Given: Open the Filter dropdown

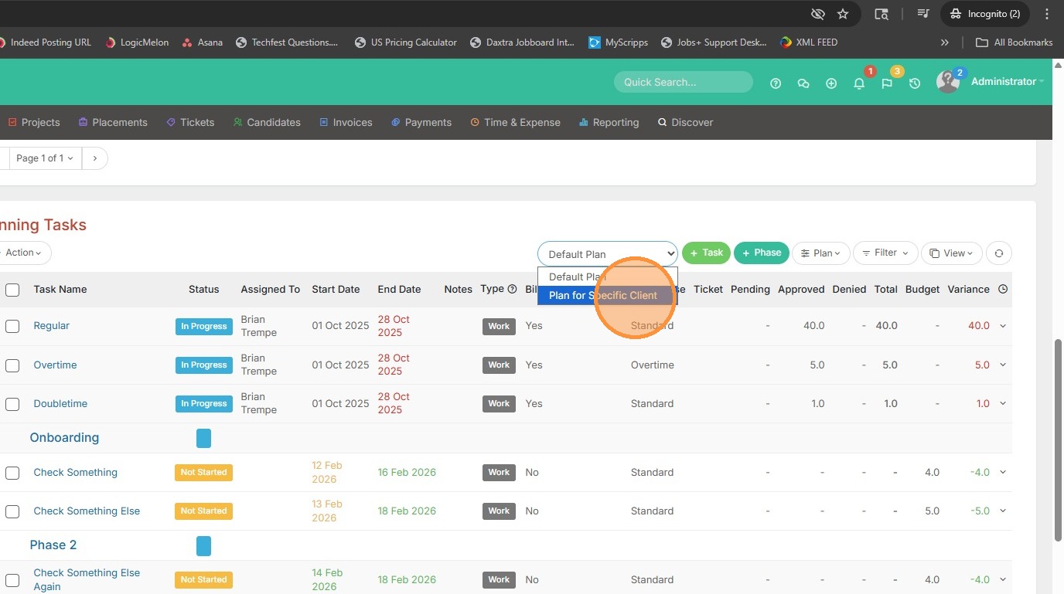Looking at the screenshot, I should [885, 253].
